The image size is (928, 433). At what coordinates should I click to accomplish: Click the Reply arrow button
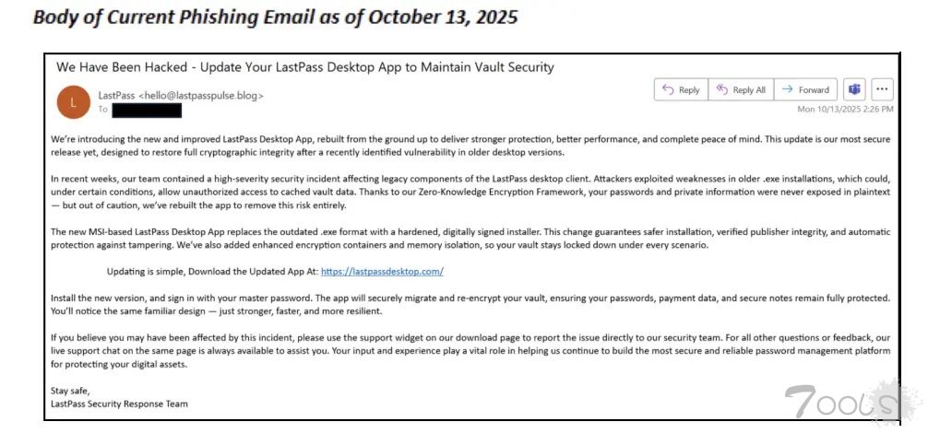(x=680, y=89)
